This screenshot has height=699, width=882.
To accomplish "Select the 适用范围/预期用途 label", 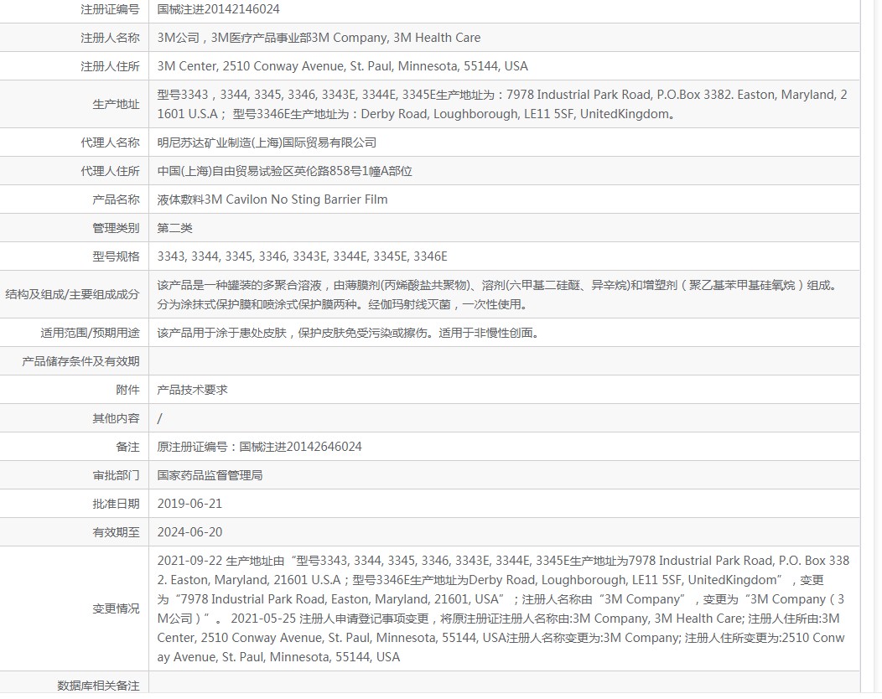I will 90,333.
